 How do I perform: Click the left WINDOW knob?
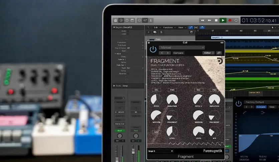[x=157, y=115]
